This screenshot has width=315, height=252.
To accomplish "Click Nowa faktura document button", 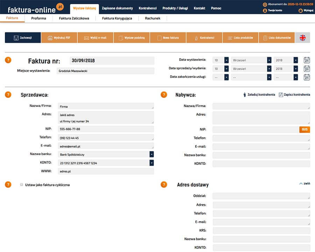I will pyautogui.click(x=168, y=37).
